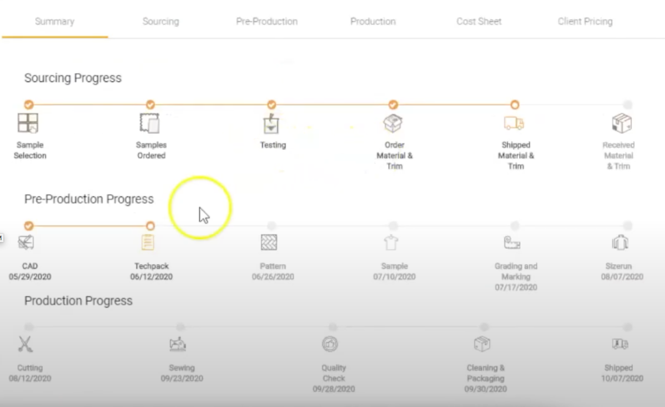The width and height of the screenshot is (665, 407).
Task: Click the Sewing machine icon
Action: [x=177, y=344]
